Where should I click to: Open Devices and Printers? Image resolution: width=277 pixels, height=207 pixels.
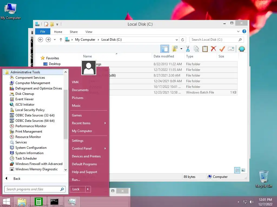coord(86,156)
